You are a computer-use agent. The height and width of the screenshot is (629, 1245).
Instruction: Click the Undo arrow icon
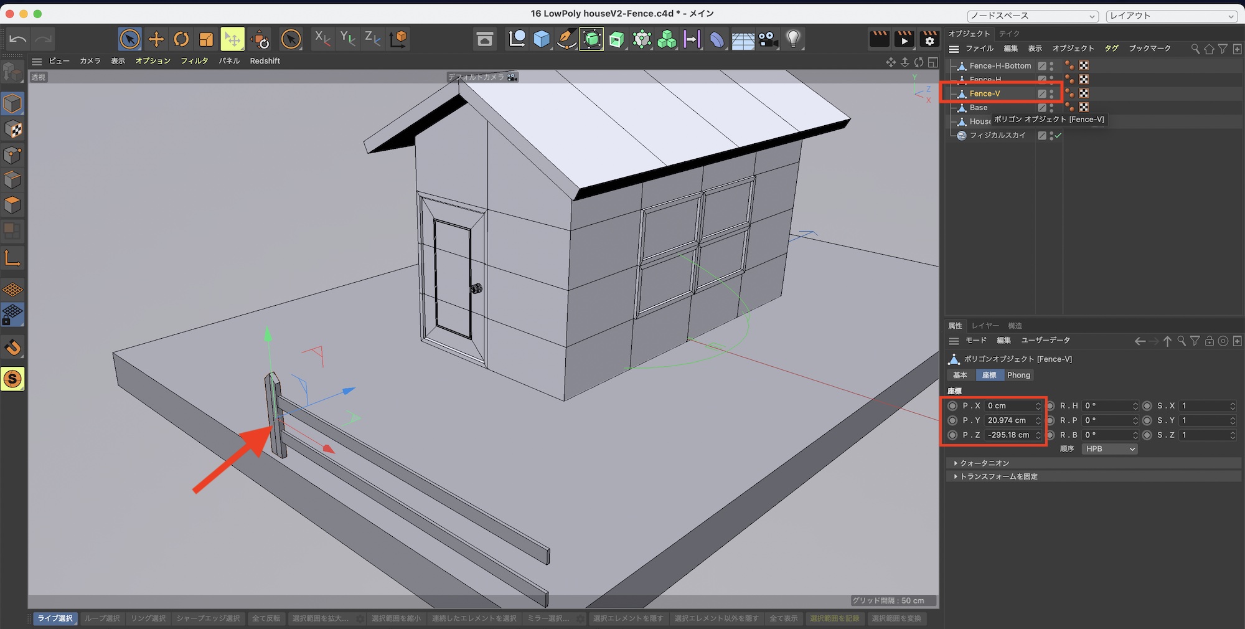17,39
